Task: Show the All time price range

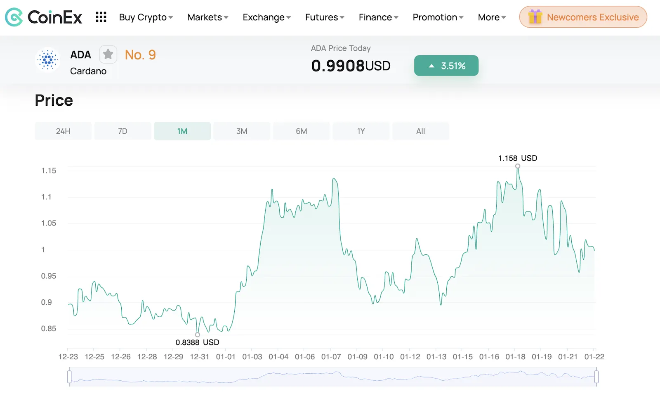Action: [421, 131]
